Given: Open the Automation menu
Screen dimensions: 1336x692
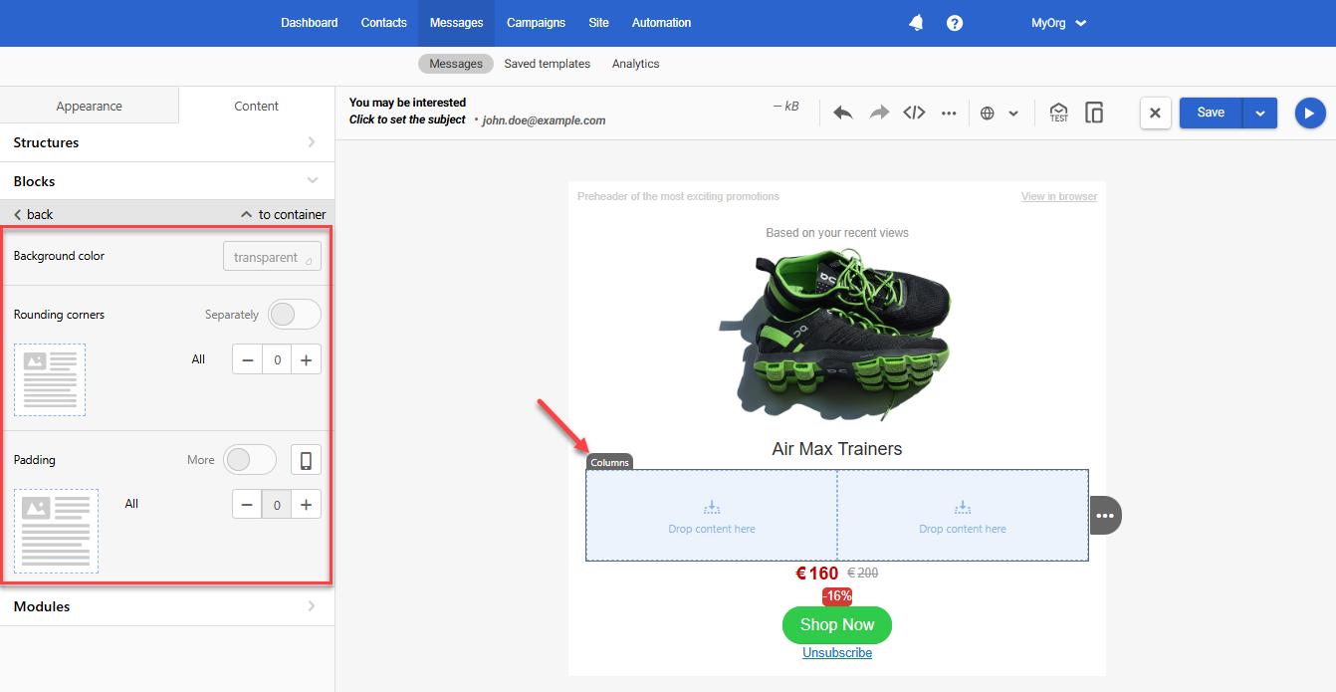Looking at the screenshot, I should (x=661, y=23).
